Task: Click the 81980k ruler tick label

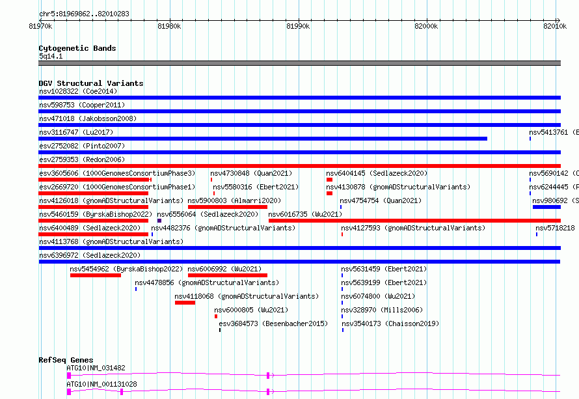Action: coord(169,26)
